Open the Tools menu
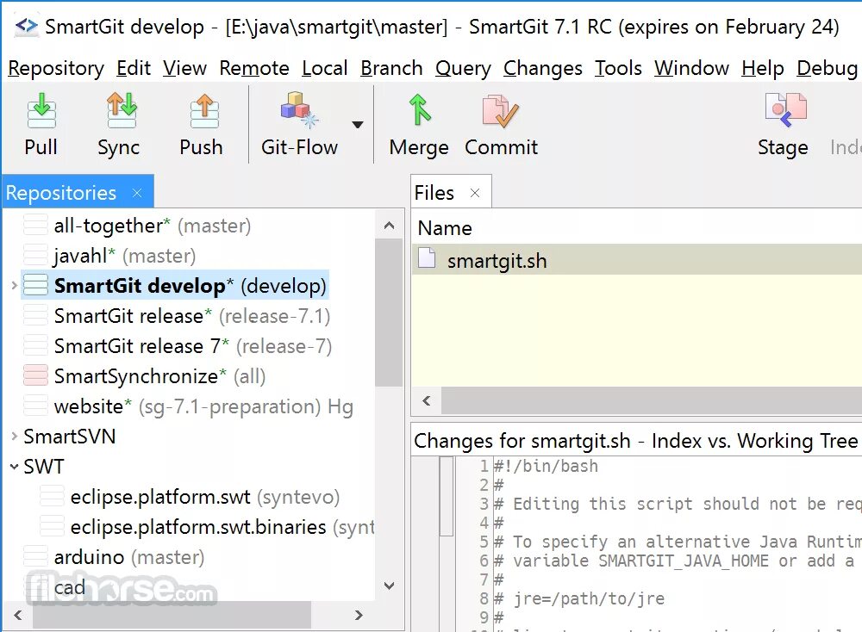 618,69
